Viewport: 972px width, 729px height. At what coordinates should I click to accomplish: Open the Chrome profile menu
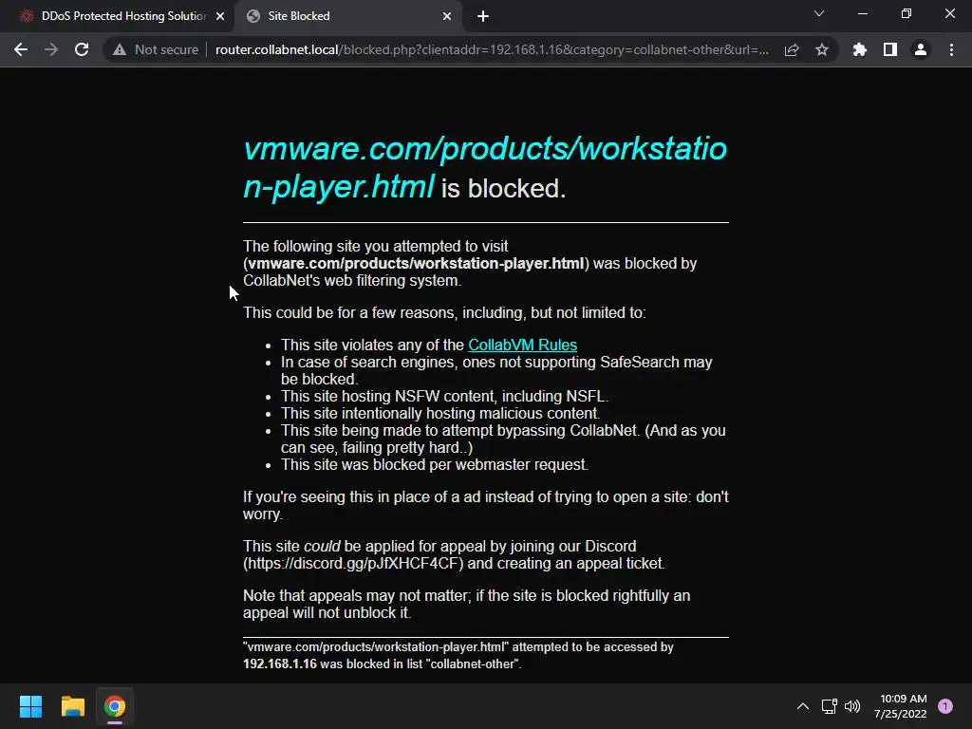[921, 49]
